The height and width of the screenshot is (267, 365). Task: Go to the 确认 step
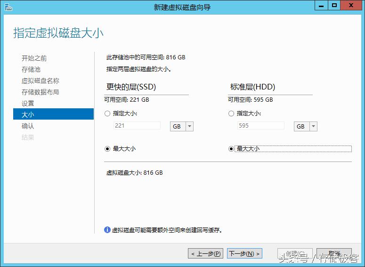click(28, 126)
